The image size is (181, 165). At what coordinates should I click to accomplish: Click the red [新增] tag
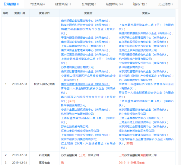tap(129, 144)
